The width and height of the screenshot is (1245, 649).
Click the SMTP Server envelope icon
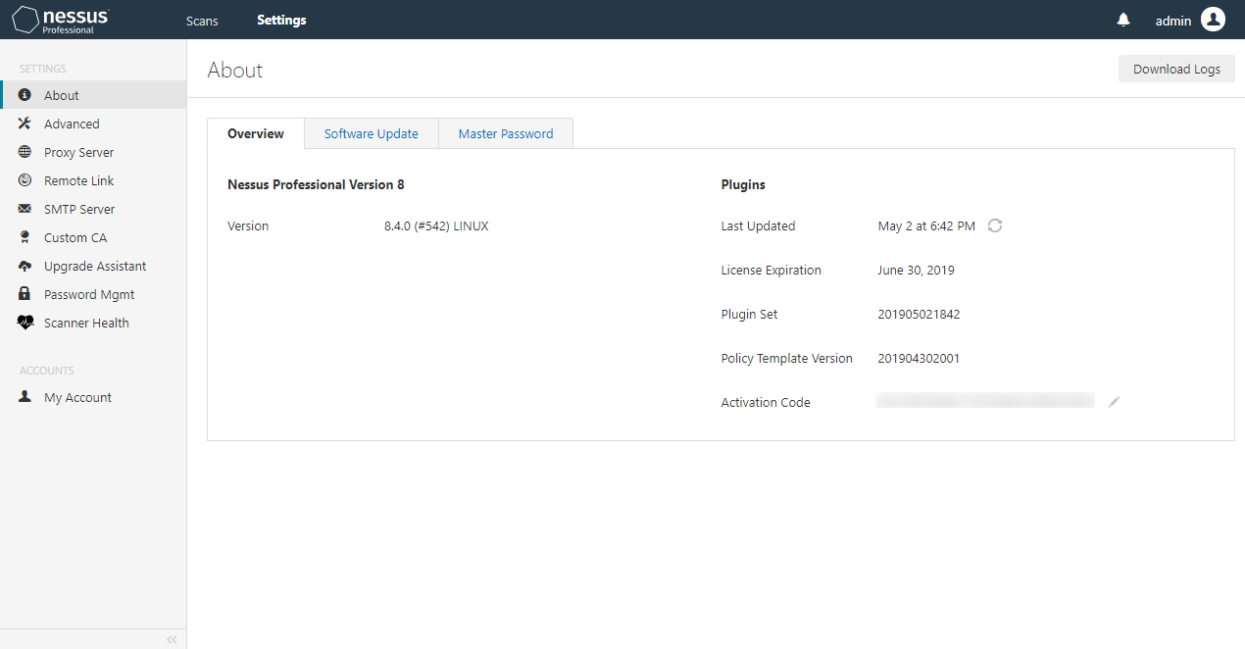coord(25,209)
